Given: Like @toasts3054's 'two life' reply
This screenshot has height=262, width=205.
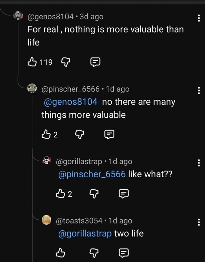Looking at the screenshot, I should [x=61, y=253].
